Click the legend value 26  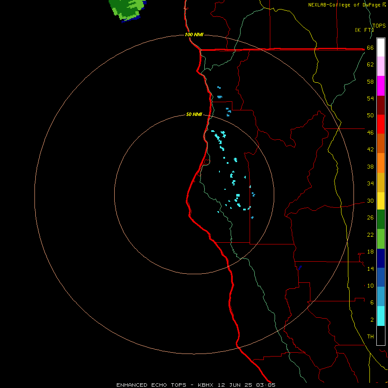tap(370, 218)
